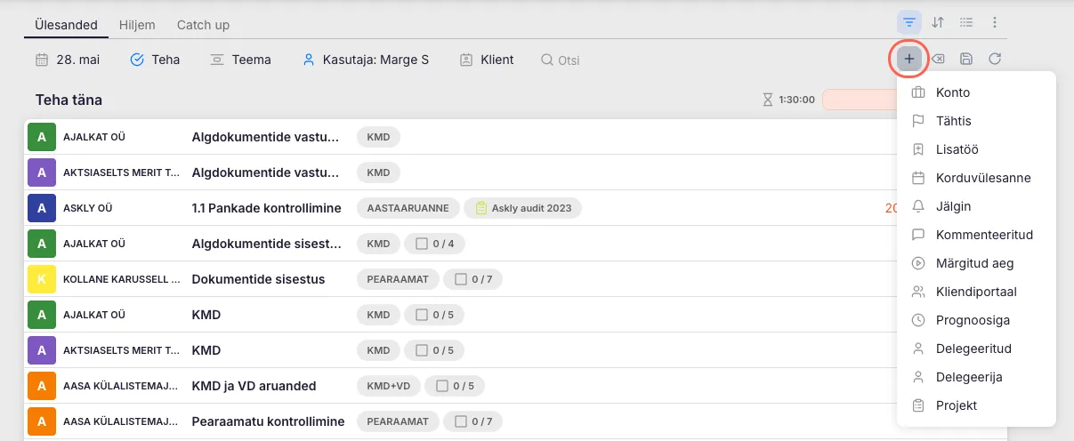Switch the list view layout icon

[966, 22]
